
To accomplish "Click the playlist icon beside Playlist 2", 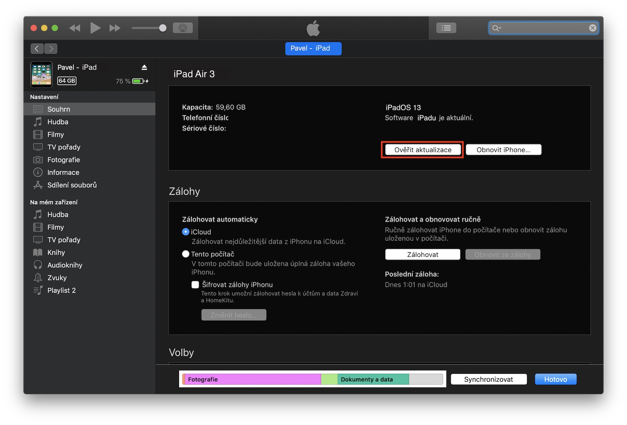I will click(38, 290).
